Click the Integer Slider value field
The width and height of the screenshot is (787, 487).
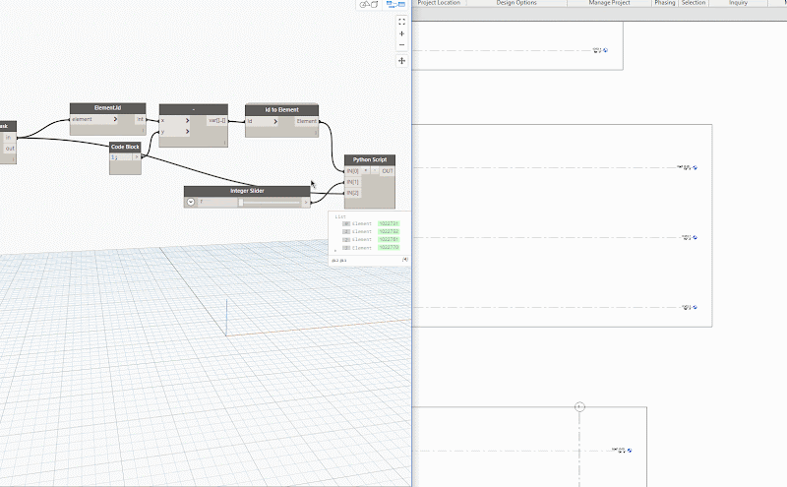pyautogui.click(x=216, y=202)
